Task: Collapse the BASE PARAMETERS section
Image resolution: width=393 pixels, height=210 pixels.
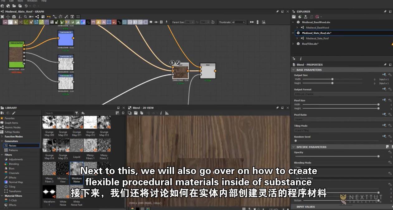Action: [x=293, y=70]
